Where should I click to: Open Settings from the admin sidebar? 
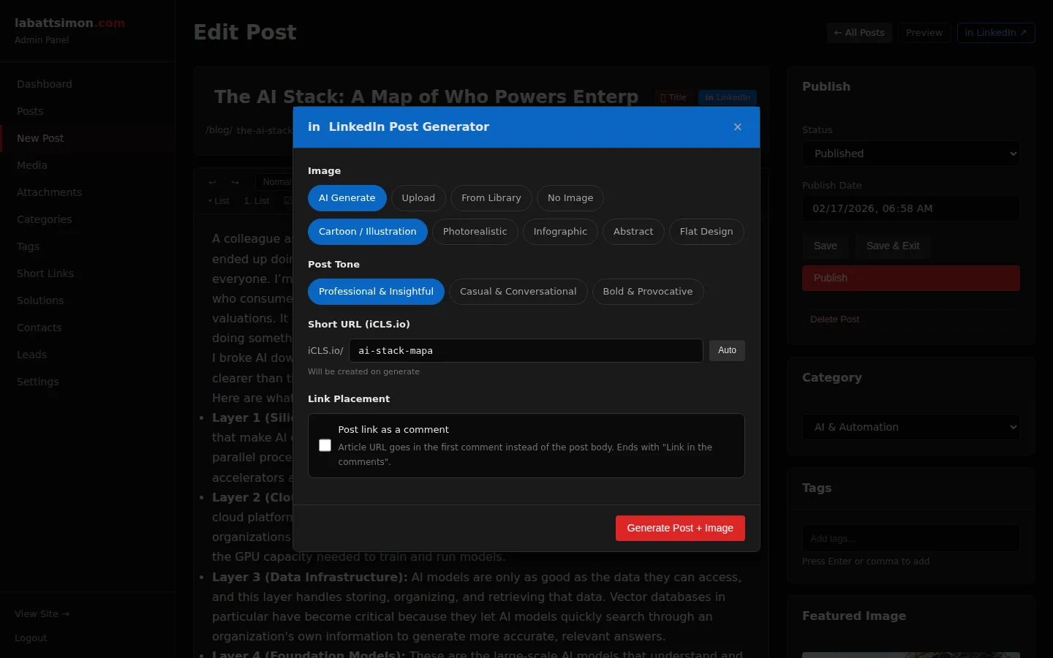37,382
